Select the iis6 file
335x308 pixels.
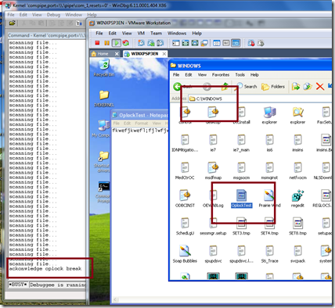pyautogui.click(x=269, y=143)
